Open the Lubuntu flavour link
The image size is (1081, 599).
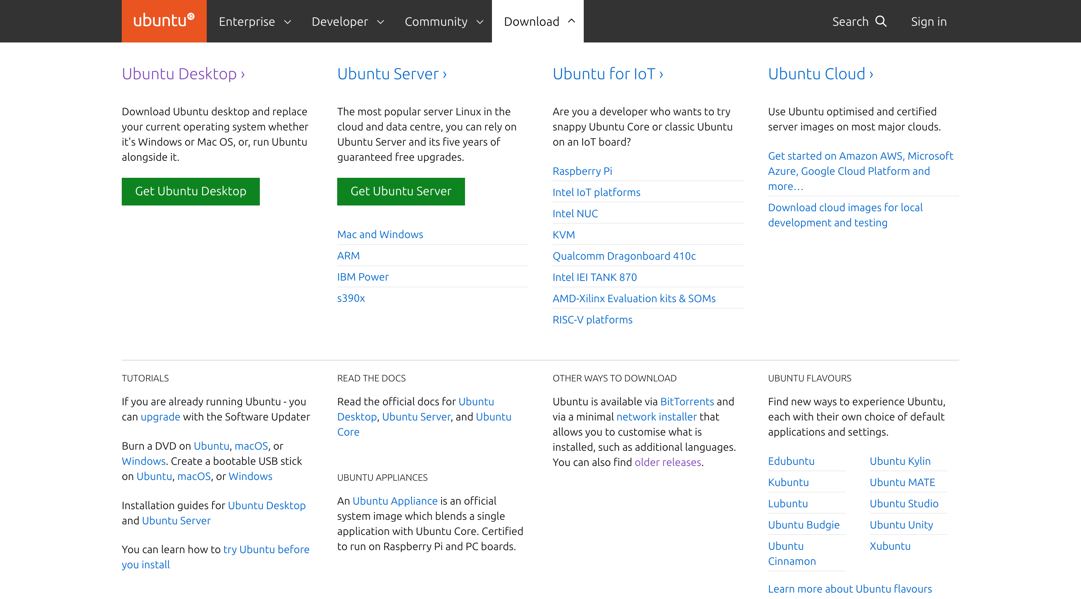(788, 504)
